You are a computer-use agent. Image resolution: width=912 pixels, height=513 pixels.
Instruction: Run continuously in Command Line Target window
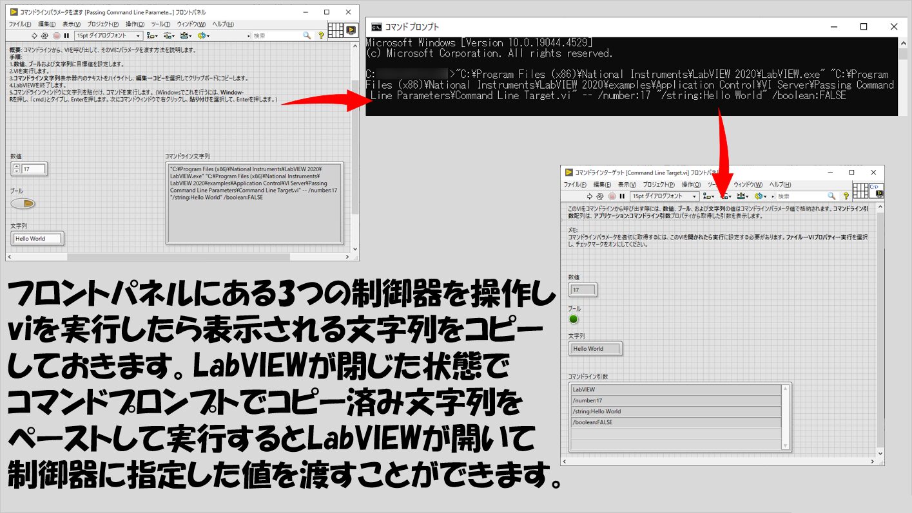tap(600, 196)
